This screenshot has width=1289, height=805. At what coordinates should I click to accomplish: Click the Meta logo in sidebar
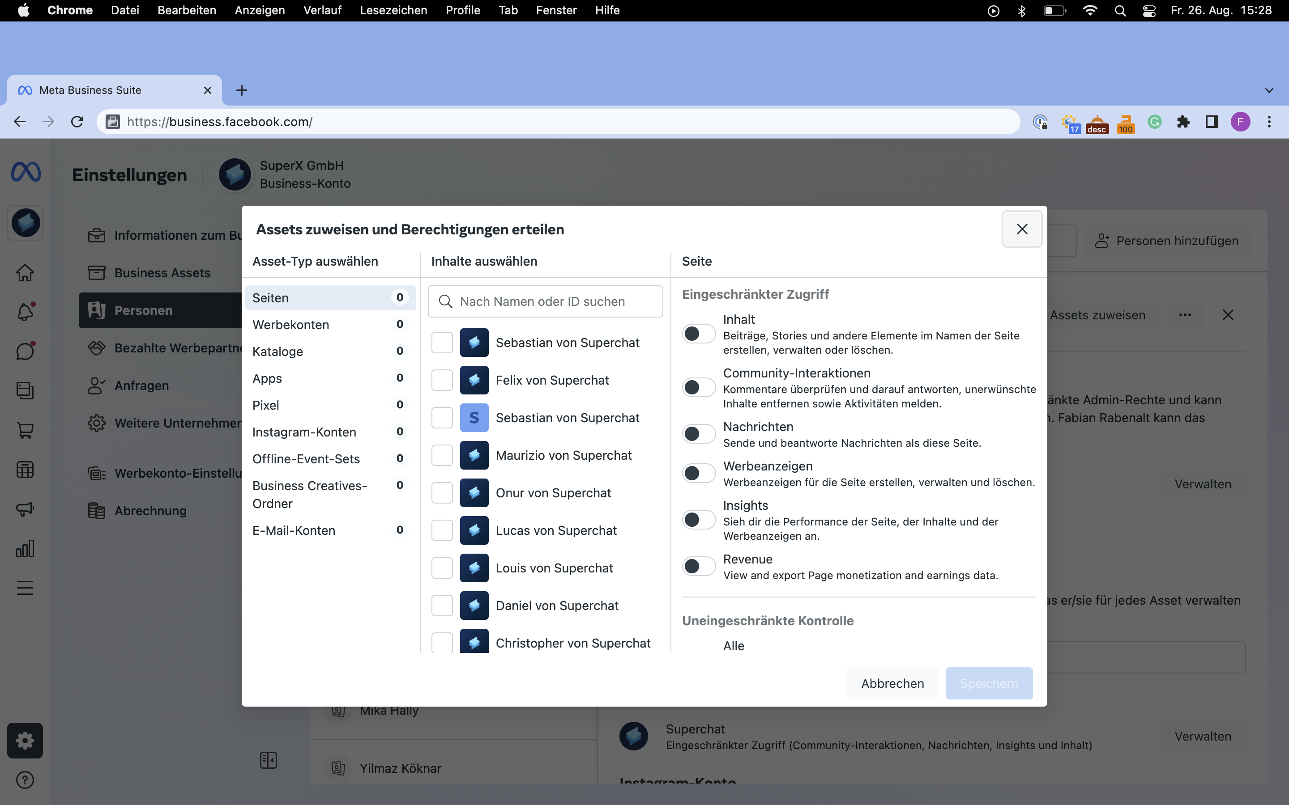[26, 173]
